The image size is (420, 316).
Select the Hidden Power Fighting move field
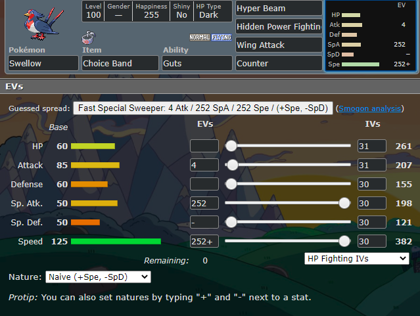(x=279, y=26)
